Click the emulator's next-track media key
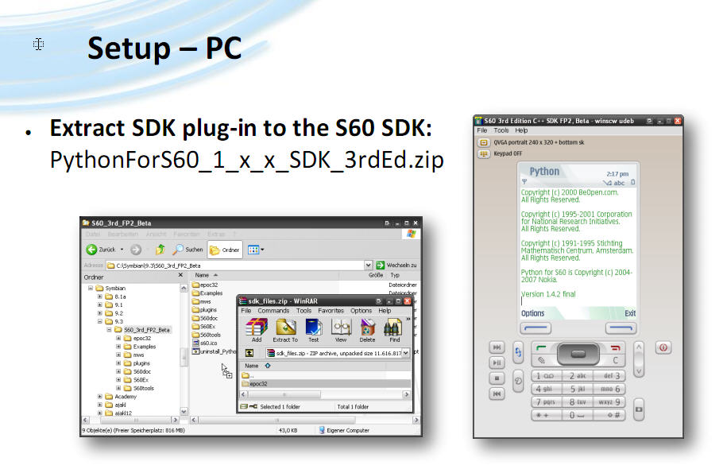This screenshot has width=723, height=473. (x=497, y=347)
